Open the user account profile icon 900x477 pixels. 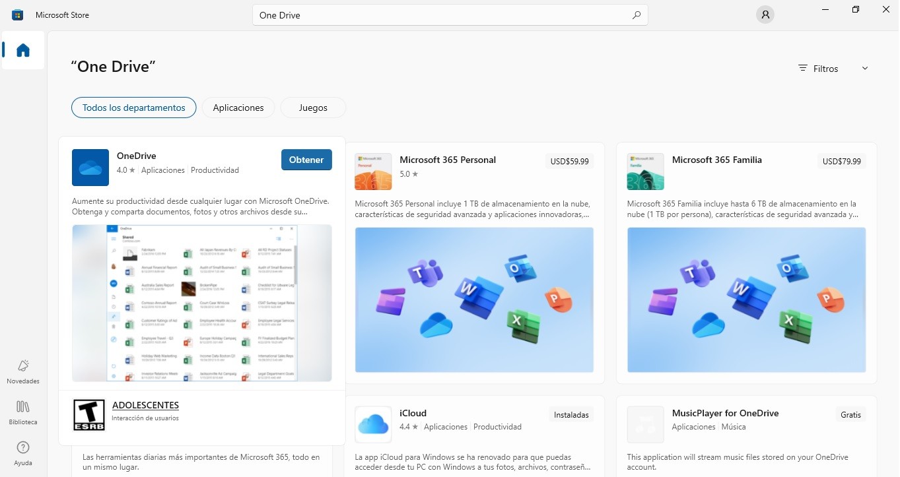tap(765, 15)
